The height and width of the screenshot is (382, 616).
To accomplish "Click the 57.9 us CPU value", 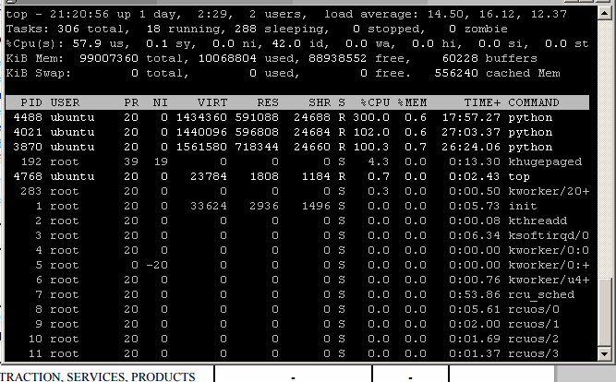I will point(87,44).
